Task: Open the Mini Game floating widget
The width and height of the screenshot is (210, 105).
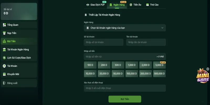Action: tap(203, 77)
